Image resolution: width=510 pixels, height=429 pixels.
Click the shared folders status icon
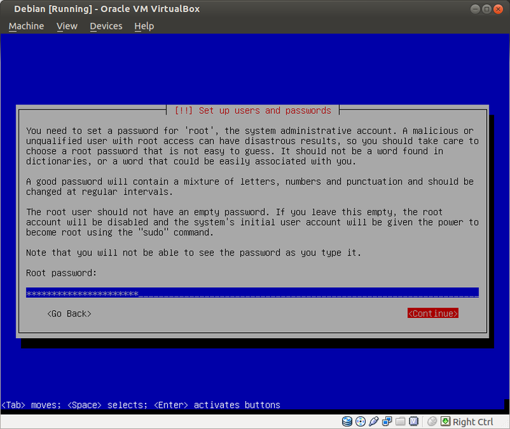point(402,422)
